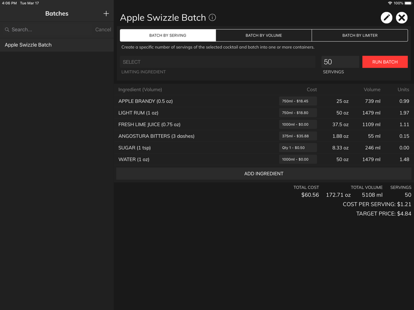Add a new ingredient to batch
Image resolution: width=414 pixels, height=310 pixels.
coord(264,174)
